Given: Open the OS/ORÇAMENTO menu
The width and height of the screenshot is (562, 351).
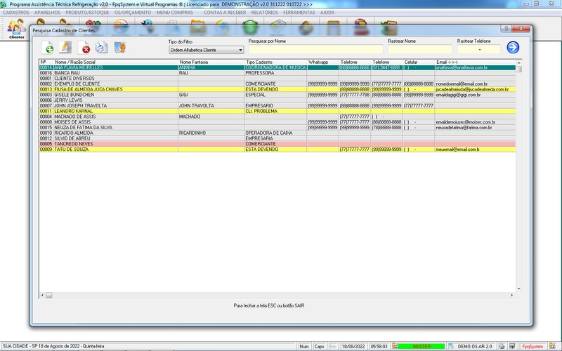Looking at the screenshot, I should click(133, 13).
